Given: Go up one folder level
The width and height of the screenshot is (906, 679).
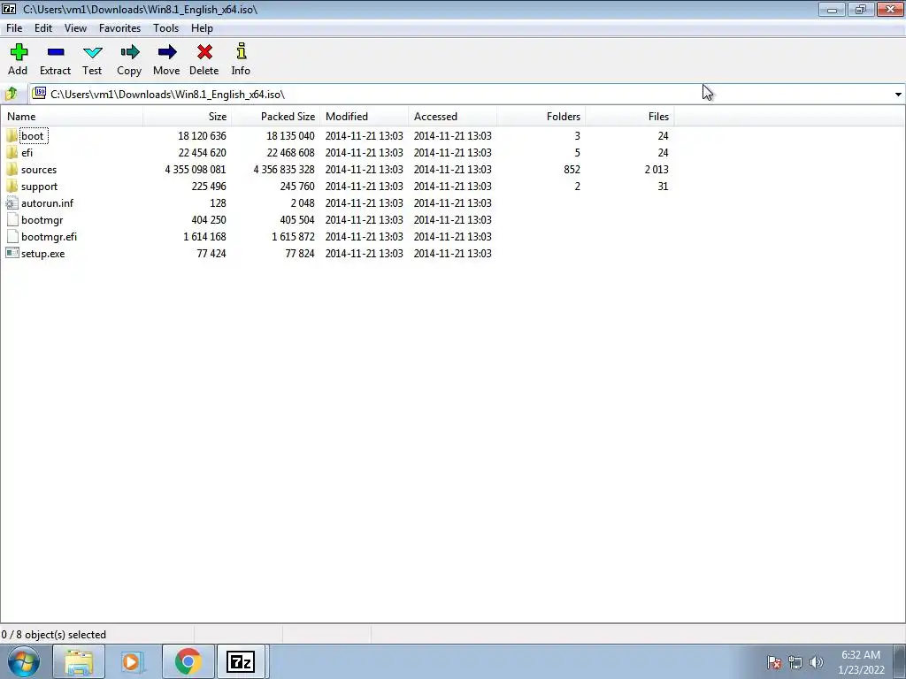Looking at the screenshot, I should click(x=11, y=94).
